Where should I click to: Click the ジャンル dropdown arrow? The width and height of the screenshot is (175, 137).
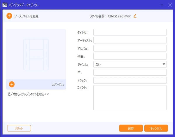click(164, 64)
